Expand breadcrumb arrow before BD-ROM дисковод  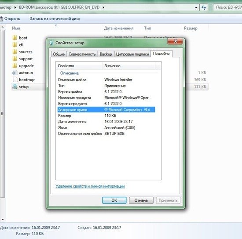point(15,7)
